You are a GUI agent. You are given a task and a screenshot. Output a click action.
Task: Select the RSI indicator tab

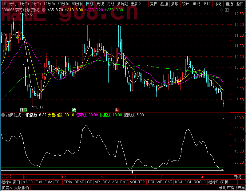click(151, 182)
